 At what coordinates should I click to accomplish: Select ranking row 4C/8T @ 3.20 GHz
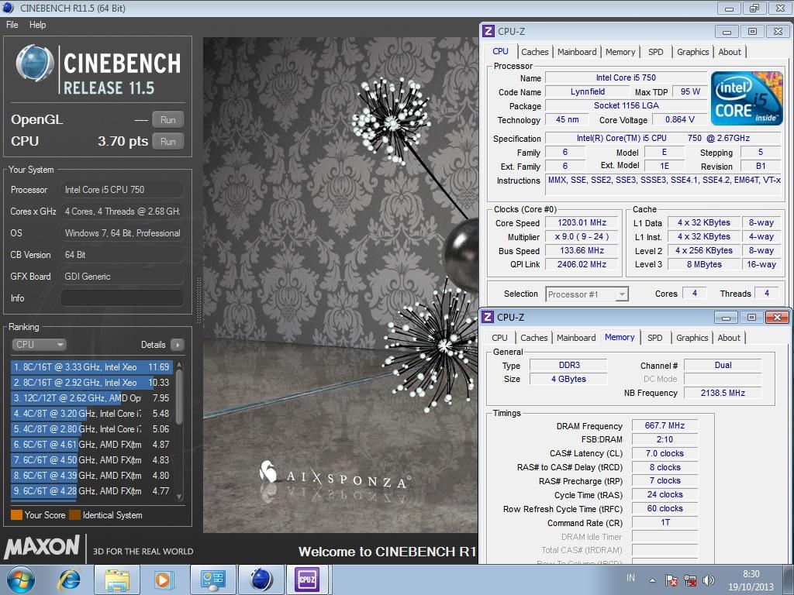point(91,414)
